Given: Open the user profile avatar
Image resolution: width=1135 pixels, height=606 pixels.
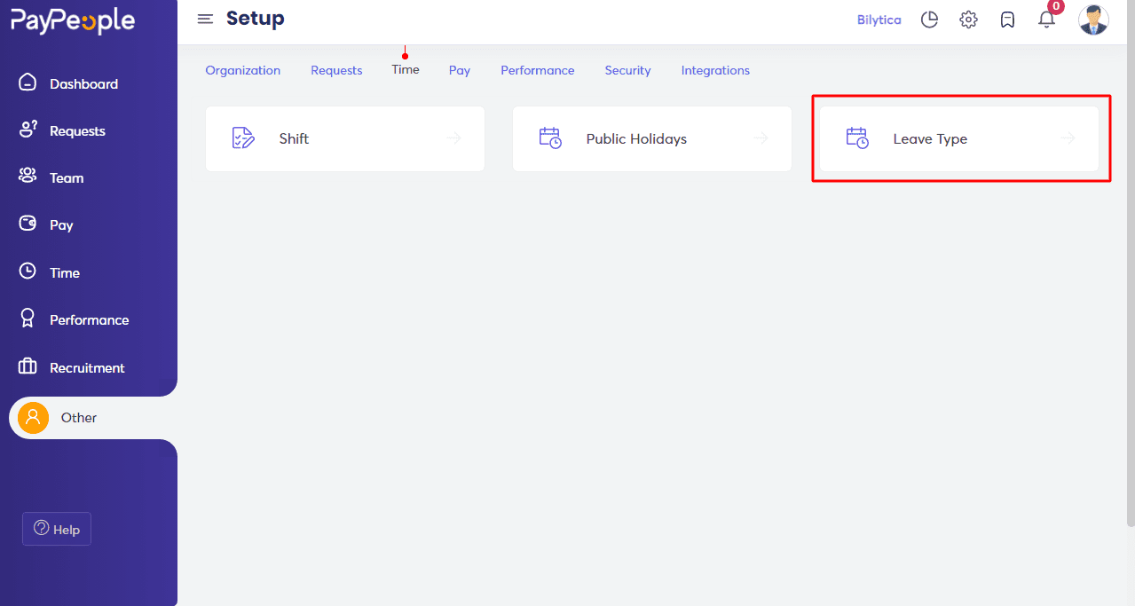Looking at the screenshot, I should tap(1093, 20).
